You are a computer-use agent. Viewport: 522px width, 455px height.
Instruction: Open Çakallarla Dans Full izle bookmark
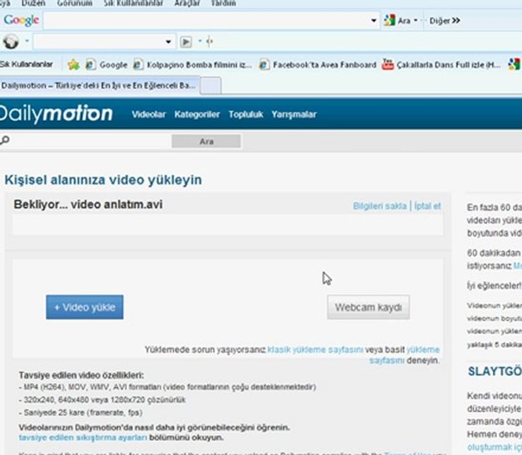(x=448, y=65)
